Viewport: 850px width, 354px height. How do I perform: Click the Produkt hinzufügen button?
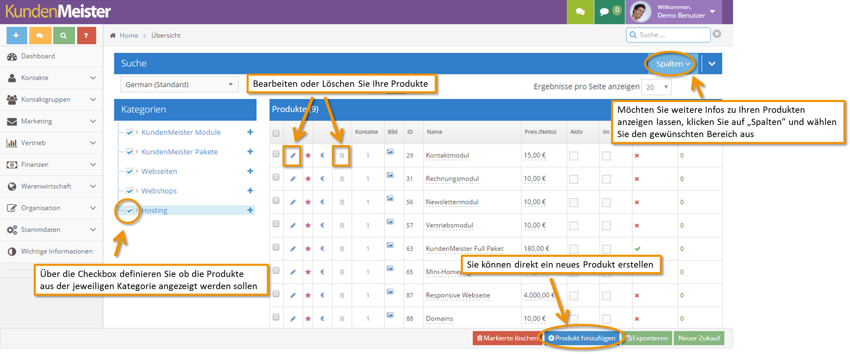pyautogui.click(x=582, y=338)
